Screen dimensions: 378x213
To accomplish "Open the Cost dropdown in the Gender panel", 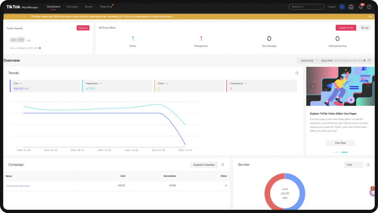I will click(x=353, y=164).
